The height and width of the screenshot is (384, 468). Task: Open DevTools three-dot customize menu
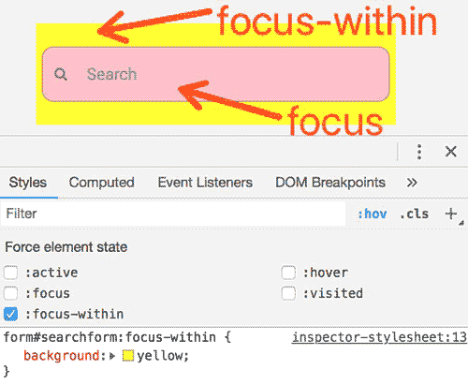pyautogui.click(x=419, y=152)
